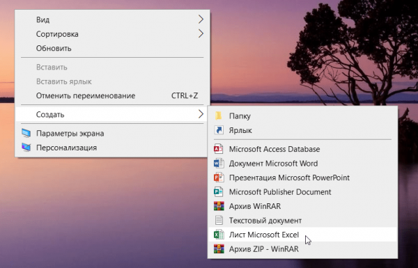Image resolution: width=418 pixels, height=268 pixels.
Task: Click the folder icon next to Папку
Action: (x=219, y=116)
